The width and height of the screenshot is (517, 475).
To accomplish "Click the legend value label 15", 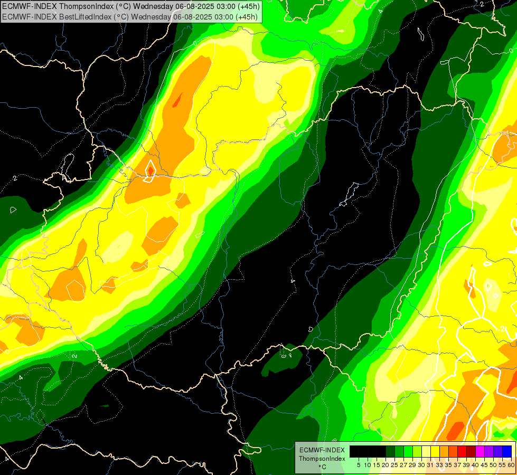I will (377, 465).
